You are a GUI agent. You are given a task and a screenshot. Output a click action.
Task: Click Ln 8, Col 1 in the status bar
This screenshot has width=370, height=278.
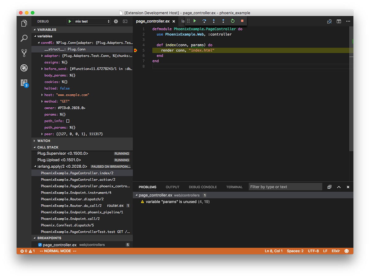[273, 251]
